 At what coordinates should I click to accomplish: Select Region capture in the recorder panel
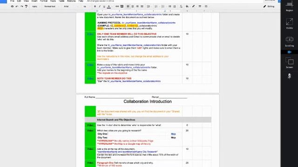tap(289, 6)
